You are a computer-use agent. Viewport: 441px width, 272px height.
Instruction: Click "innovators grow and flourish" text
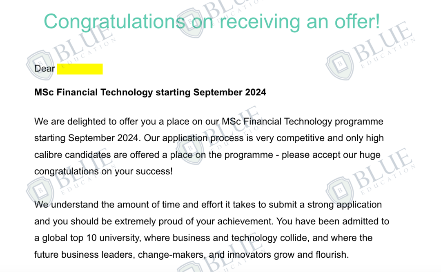[x=287, y=254]
